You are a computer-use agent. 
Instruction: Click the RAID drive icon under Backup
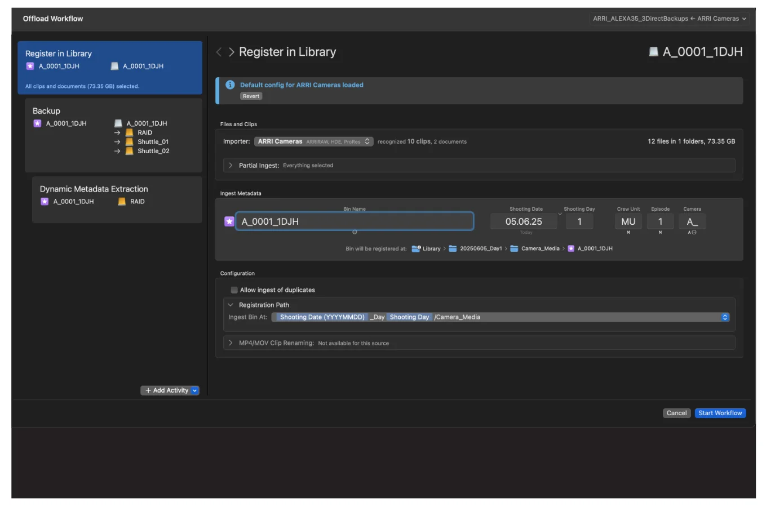click(129, 133)
